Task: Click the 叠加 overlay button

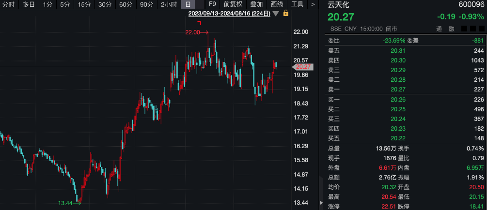Action: click(x=256, y=4)
